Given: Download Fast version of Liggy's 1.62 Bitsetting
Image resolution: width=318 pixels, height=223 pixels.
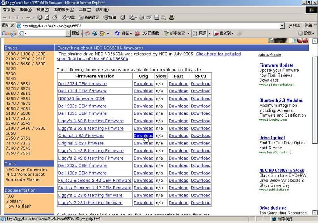Looking at the screenshot, I should (x=178, y=121).
